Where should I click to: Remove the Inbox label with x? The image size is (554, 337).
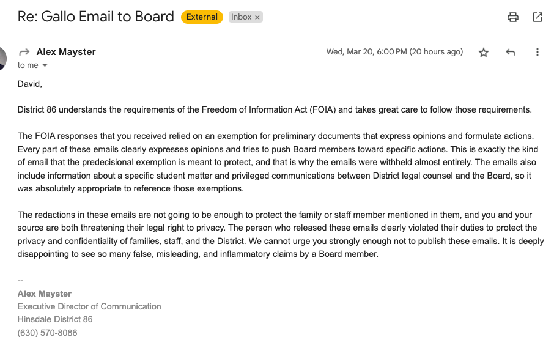point(257,17)
